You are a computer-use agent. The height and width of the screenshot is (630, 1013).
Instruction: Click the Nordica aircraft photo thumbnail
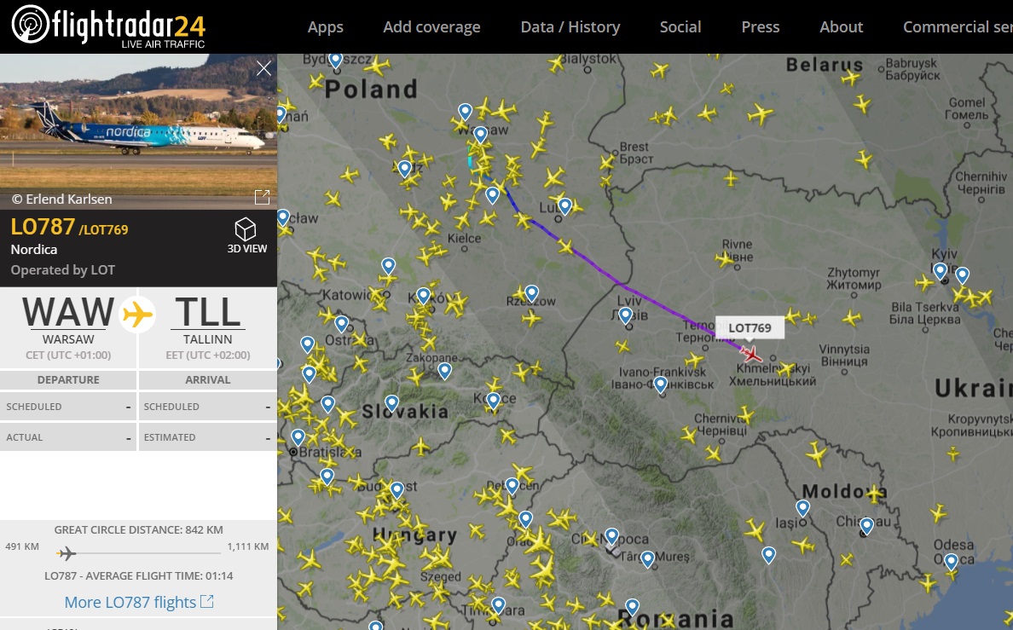pos(138,131)
